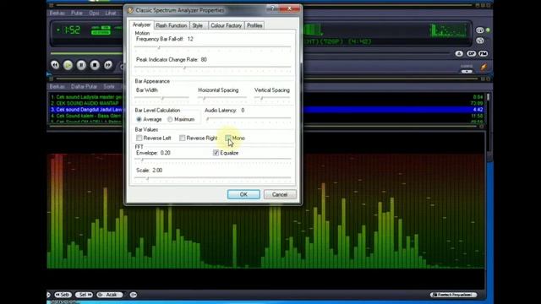Click the eject icon button in Winamp
The image size is (541, 304).
459,53
